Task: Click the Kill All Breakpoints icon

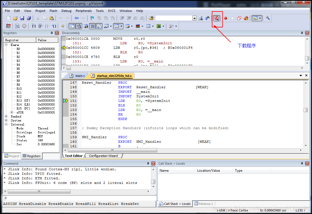Action: (246, 18)
